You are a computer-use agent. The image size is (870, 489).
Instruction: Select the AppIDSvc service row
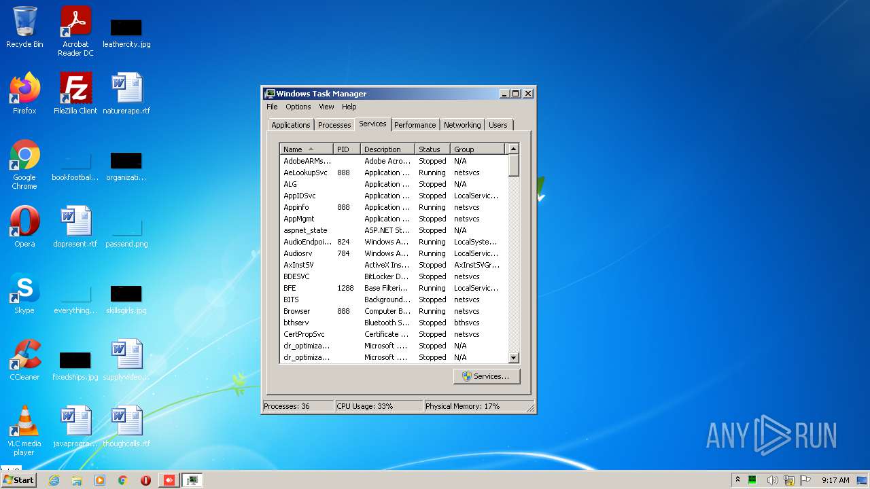[394, 196]
